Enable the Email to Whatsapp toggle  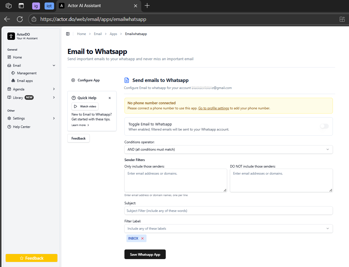324,126
